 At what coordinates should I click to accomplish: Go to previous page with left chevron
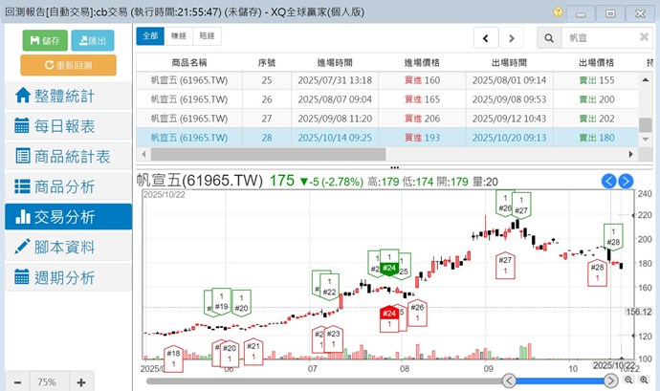point(486,38)
